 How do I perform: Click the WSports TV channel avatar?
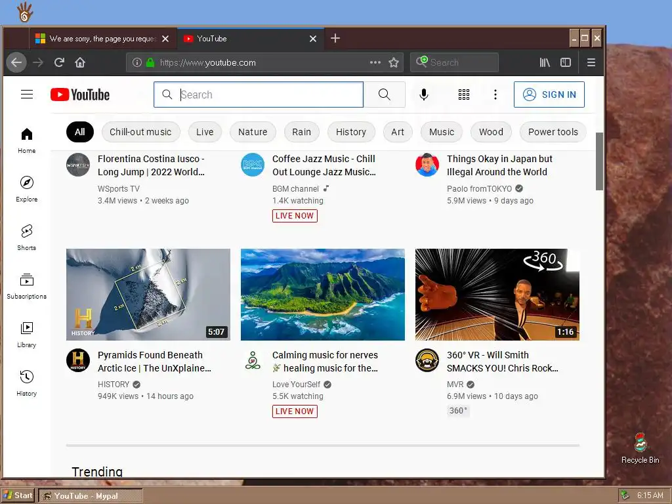coord(78,165)
